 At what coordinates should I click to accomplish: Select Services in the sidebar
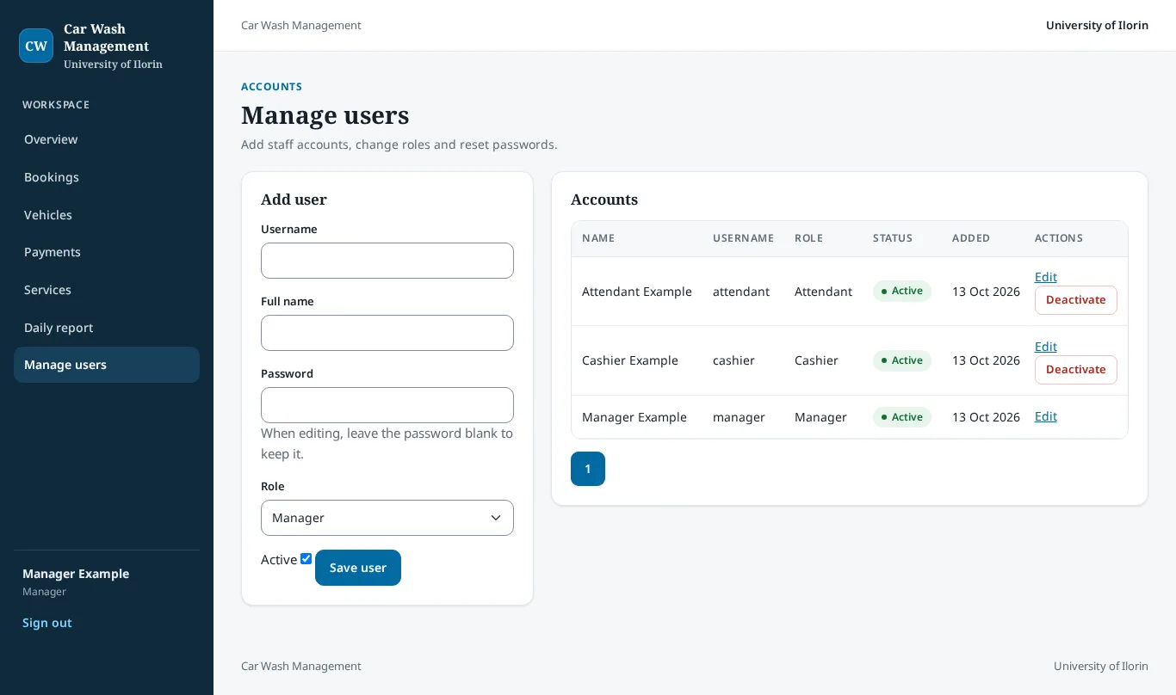[107, 290]
